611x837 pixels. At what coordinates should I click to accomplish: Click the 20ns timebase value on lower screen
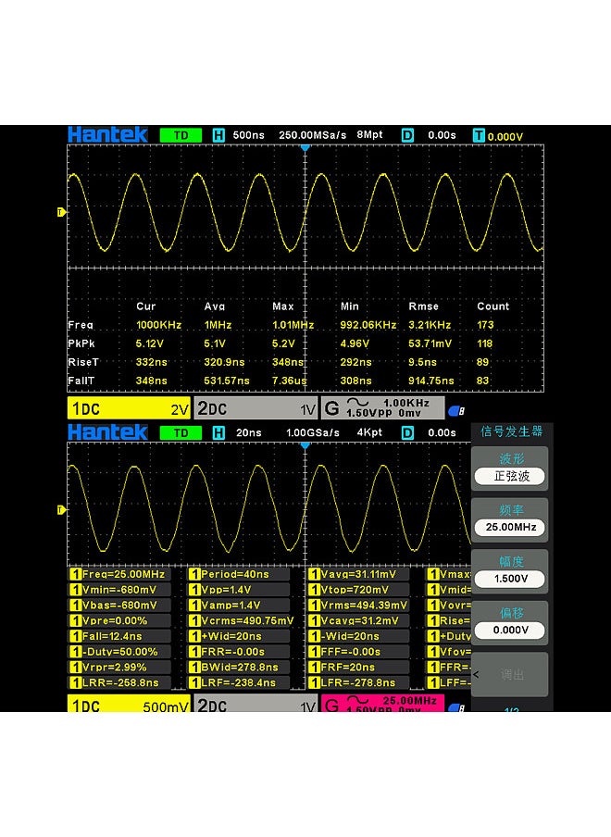click(249, 433)
